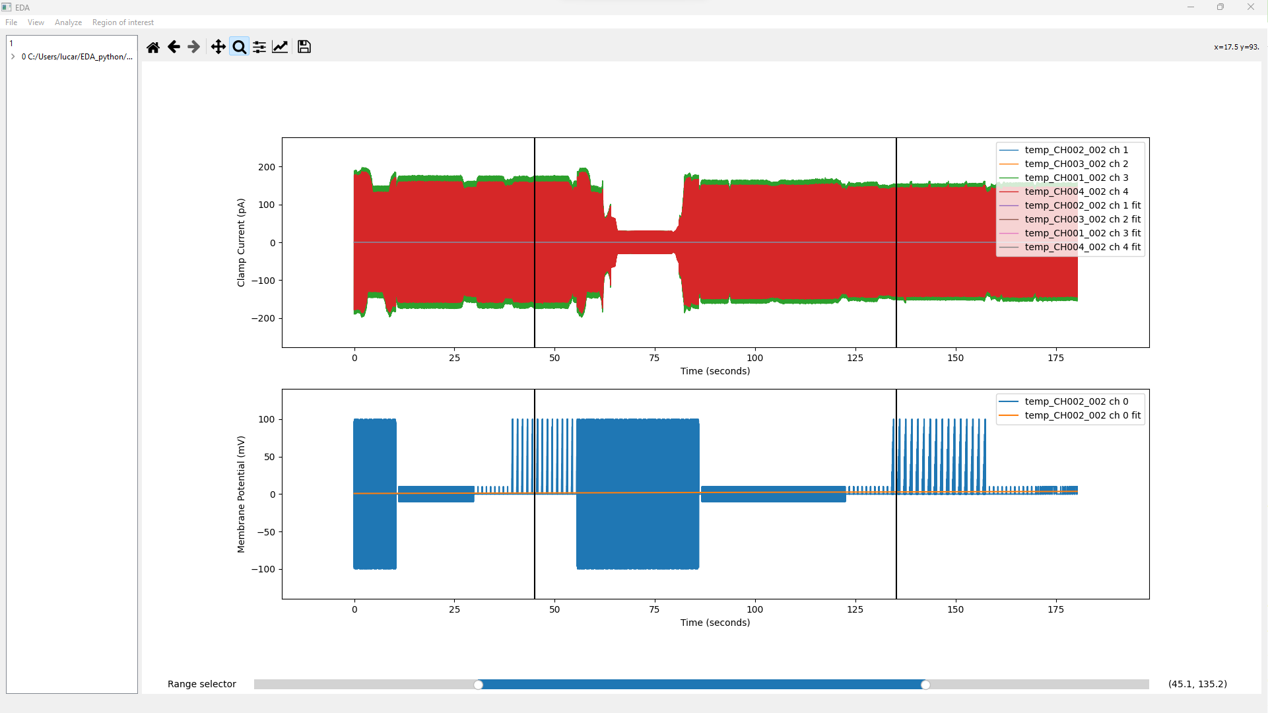The height and width of the screenshot is (713, 1268).
Task: Click the Clamp Current (pA) axis label
Action: point(241,242)
